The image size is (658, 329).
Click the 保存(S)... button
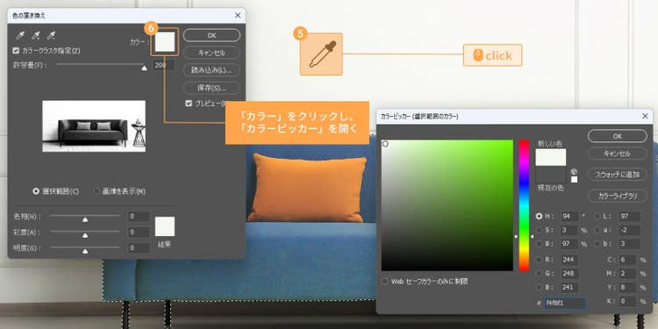pos(212,88)
